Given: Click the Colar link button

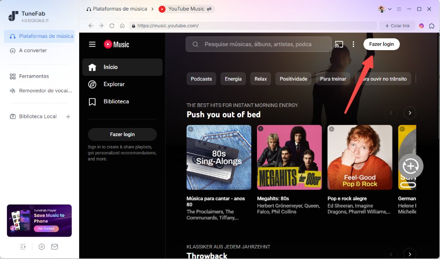Looking at the screenshot, I should (397, 26).
